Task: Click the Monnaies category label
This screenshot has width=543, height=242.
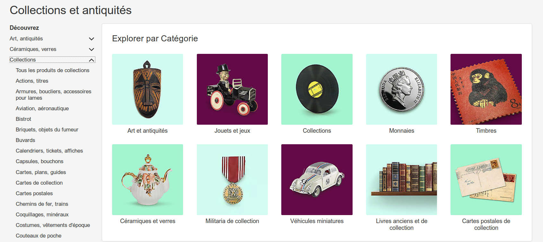Action: pos(401,130)
